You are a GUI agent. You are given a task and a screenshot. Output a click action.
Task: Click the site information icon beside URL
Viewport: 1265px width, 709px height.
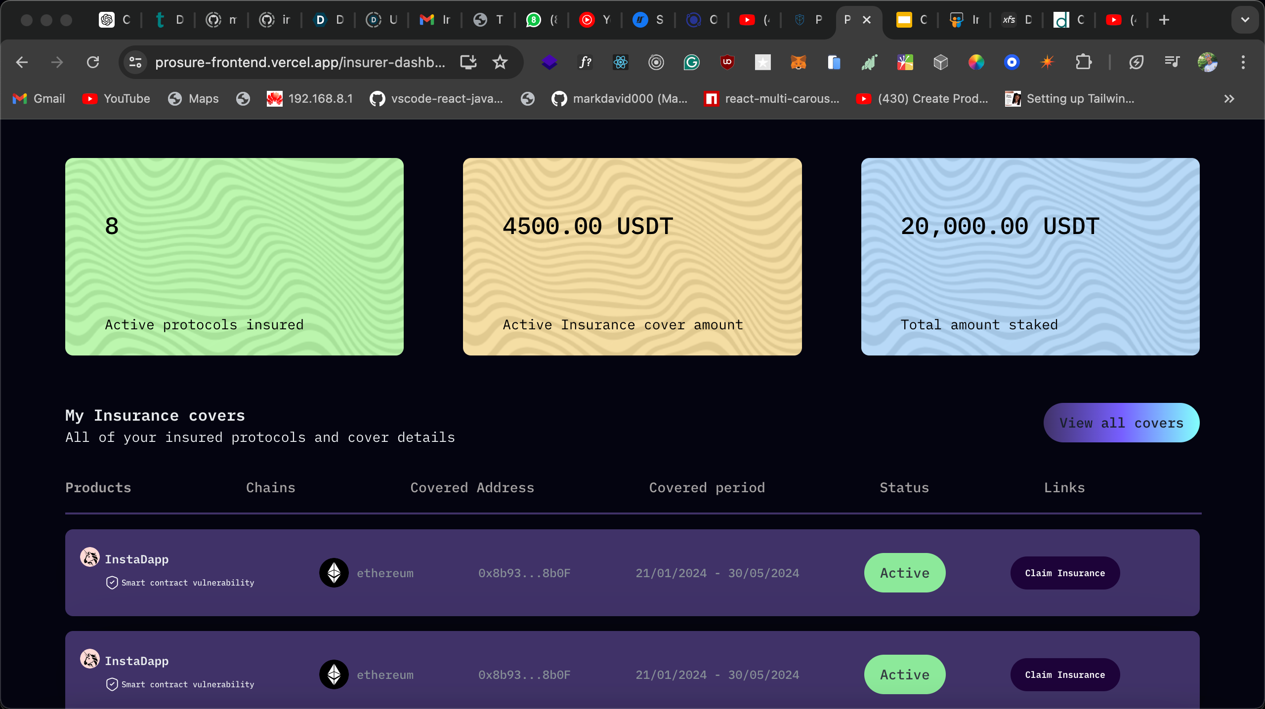(x=135, y=62)
